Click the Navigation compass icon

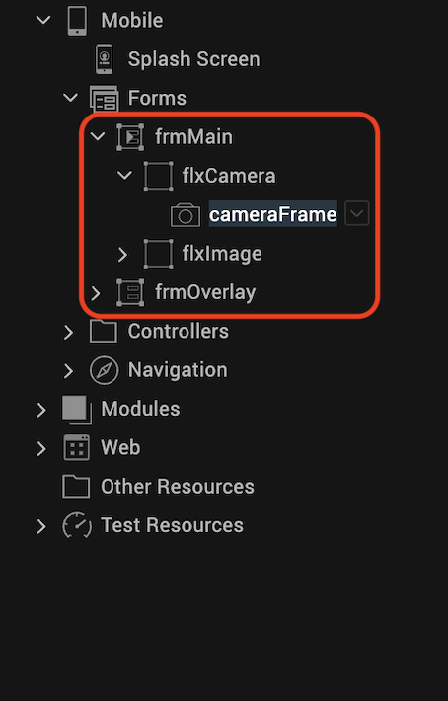pos(104,370)
